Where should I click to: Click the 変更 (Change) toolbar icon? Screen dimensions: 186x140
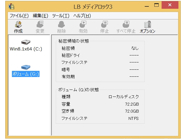(x=40, y=24)
